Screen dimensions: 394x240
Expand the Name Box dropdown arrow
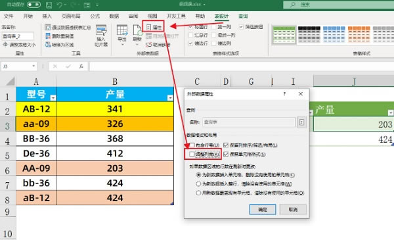pos(33,66)
